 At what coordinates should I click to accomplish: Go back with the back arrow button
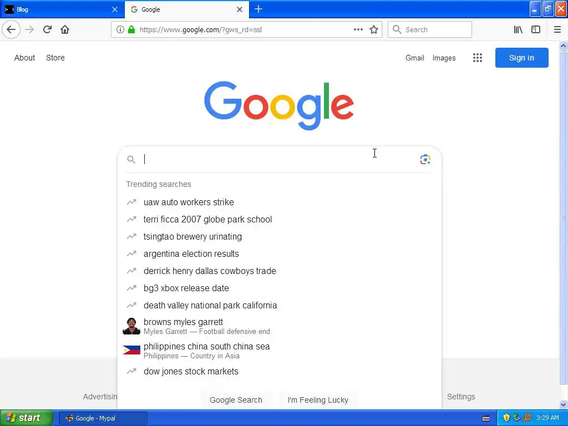11,30
